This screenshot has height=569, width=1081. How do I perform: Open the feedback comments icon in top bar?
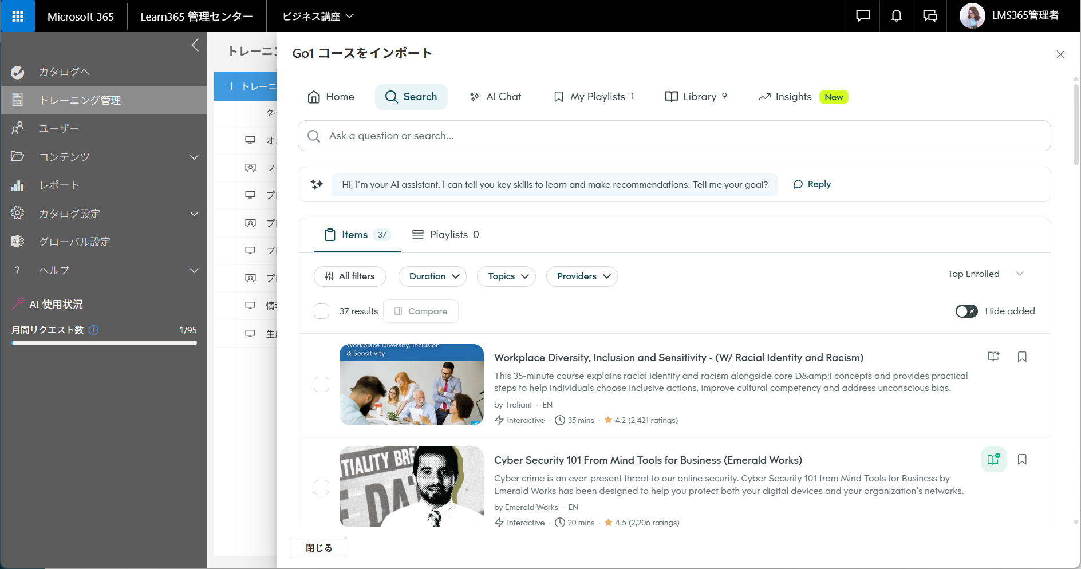coord(930,16)
